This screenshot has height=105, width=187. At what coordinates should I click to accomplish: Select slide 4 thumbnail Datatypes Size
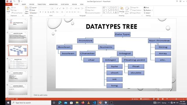[18, 63]
